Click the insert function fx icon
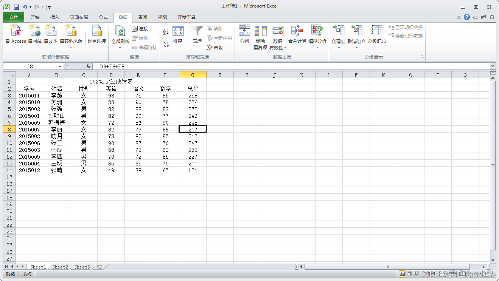Image resolution: width=499 pixels, height=281 pixels. pyautogui.click(x=88, y=66)
